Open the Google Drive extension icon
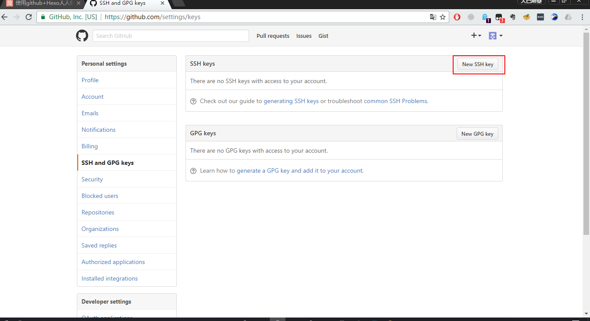Image resolution: width=590 pixels, height=321 pixels. click(x=568, y=17)
